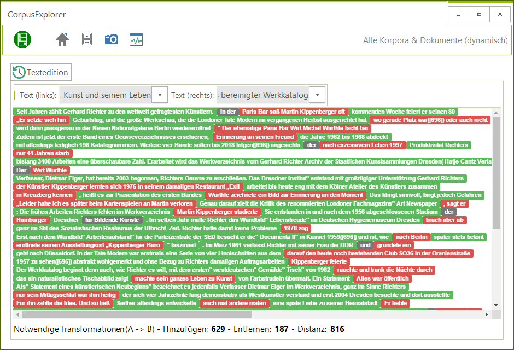514x350 pixels.
Task: Switch to the Textedition tab
Action: (47, 72)
